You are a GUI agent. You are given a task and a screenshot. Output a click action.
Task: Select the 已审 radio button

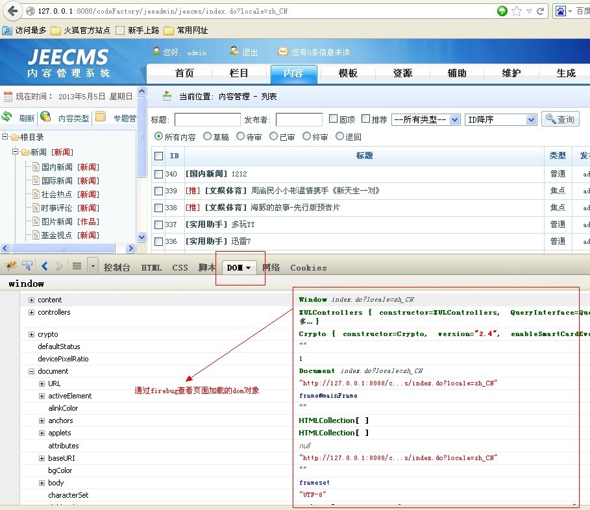coord(273,136)
